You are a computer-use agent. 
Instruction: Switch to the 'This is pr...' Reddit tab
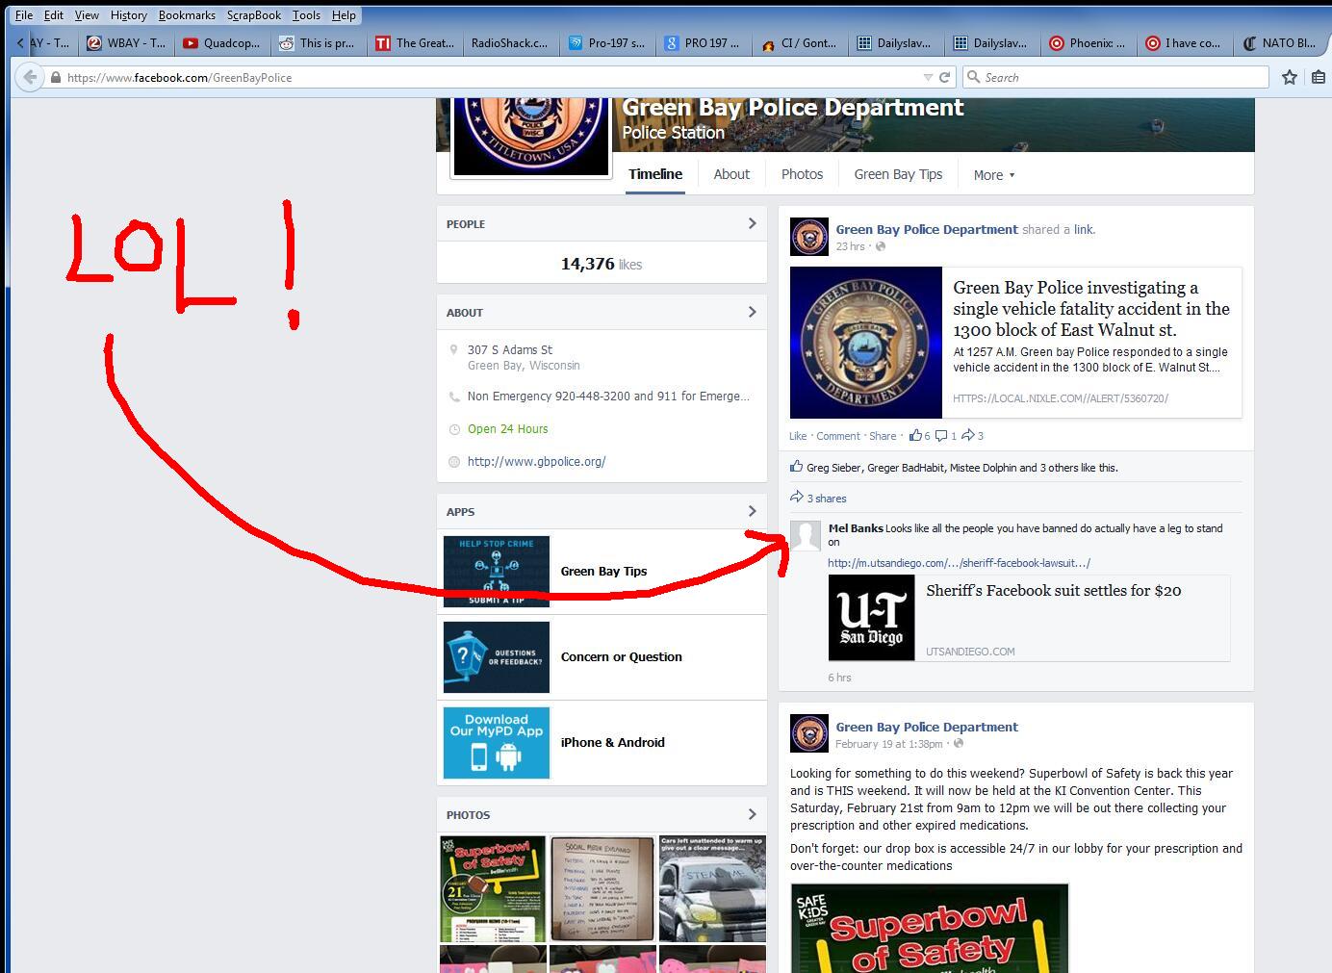[319, 43]
